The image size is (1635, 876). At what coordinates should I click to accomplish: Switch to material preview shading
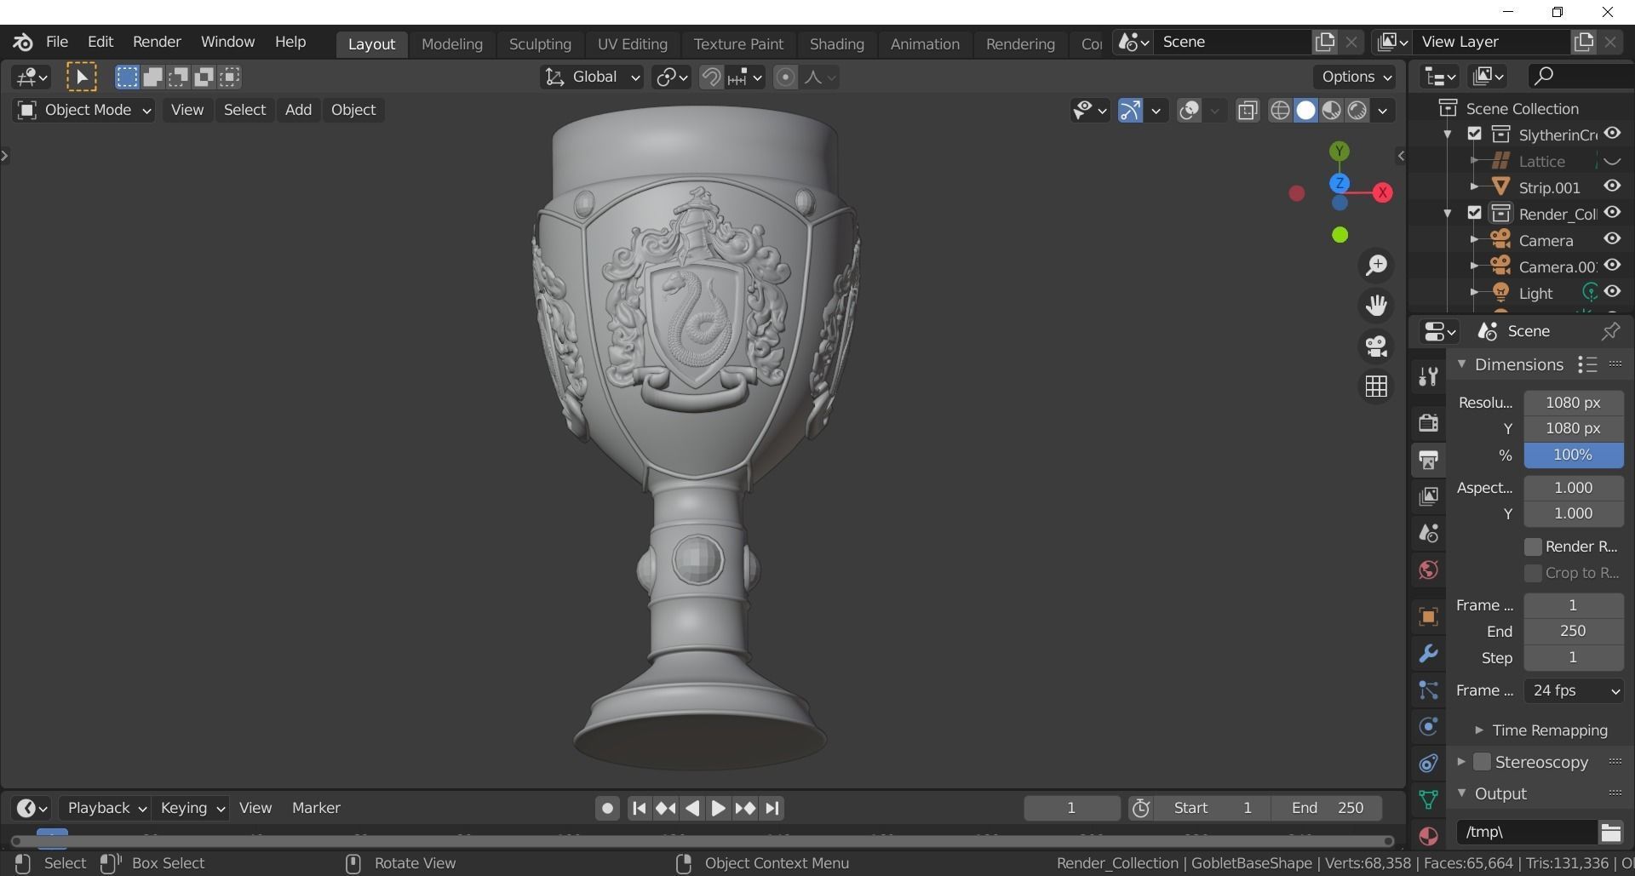tap(1331, 111)
